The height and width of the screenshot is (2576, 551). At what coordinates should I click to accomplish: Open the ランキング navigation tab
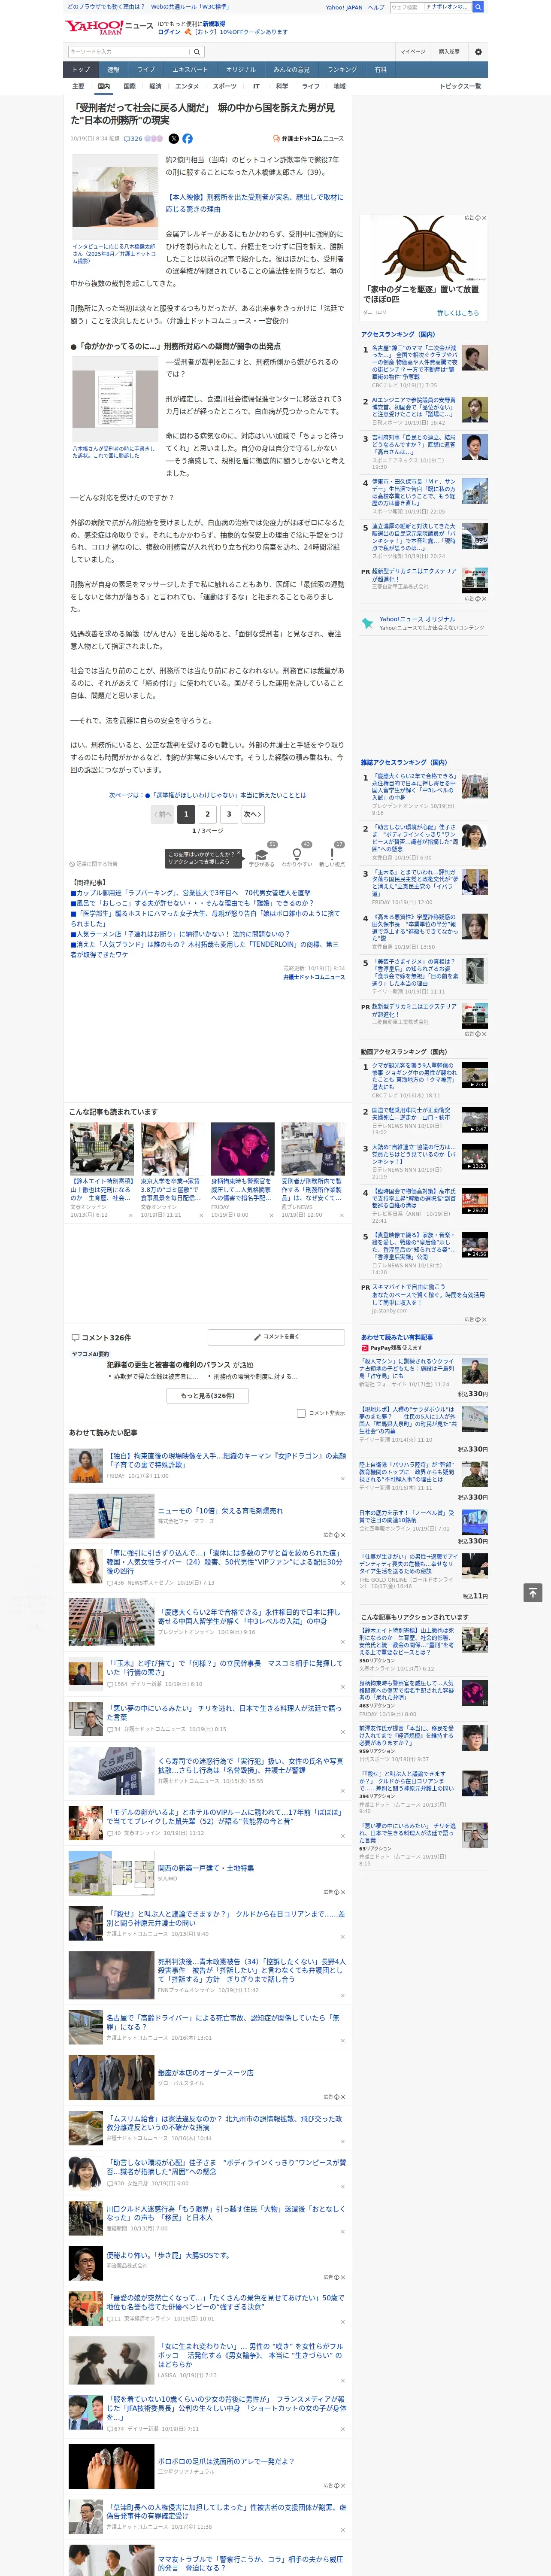tap(343, 70)
